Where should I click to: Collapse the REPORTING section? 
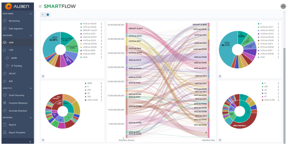point(31,118)
